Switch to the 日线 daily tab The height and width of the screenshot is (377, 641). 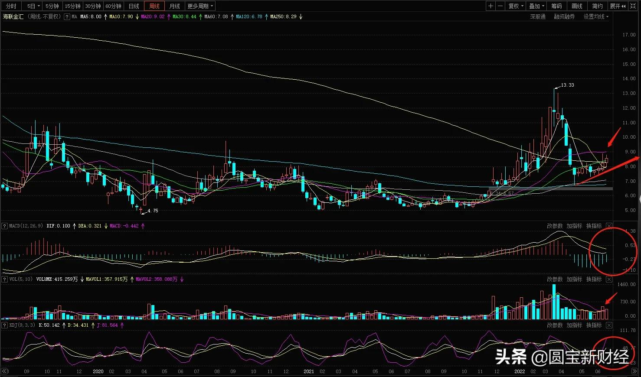coord(134,6)
